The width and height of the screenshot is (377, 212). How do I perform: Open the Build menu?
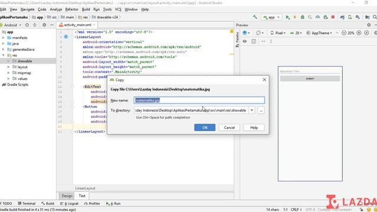pyautogui.click(x=86, y=9)
